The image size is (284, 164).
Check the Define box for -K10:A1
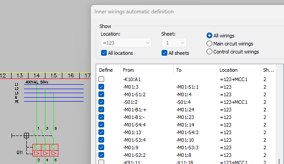tap(101, 79)
